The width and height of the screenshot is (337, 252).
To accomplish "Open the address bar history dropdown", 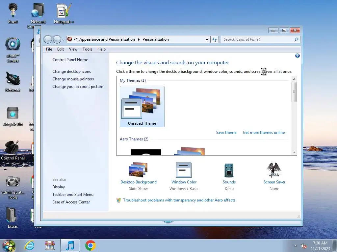I will click(207, 39).
